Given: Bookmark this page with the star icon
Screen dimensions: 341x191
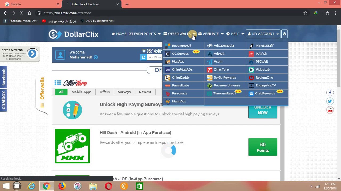Looking at the screenshot, I should pyautogui.click(x=305, y=13).
